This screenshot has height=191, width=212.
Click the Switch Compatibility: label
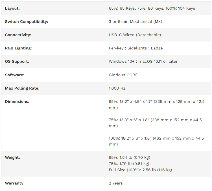point(27,22)
